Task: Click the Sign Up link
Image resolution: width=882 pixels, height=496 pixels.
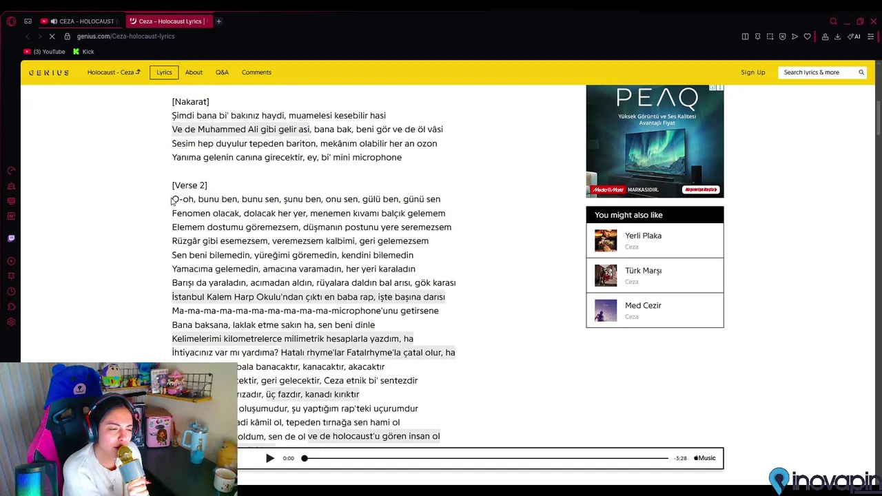Action: pos(753,72)
